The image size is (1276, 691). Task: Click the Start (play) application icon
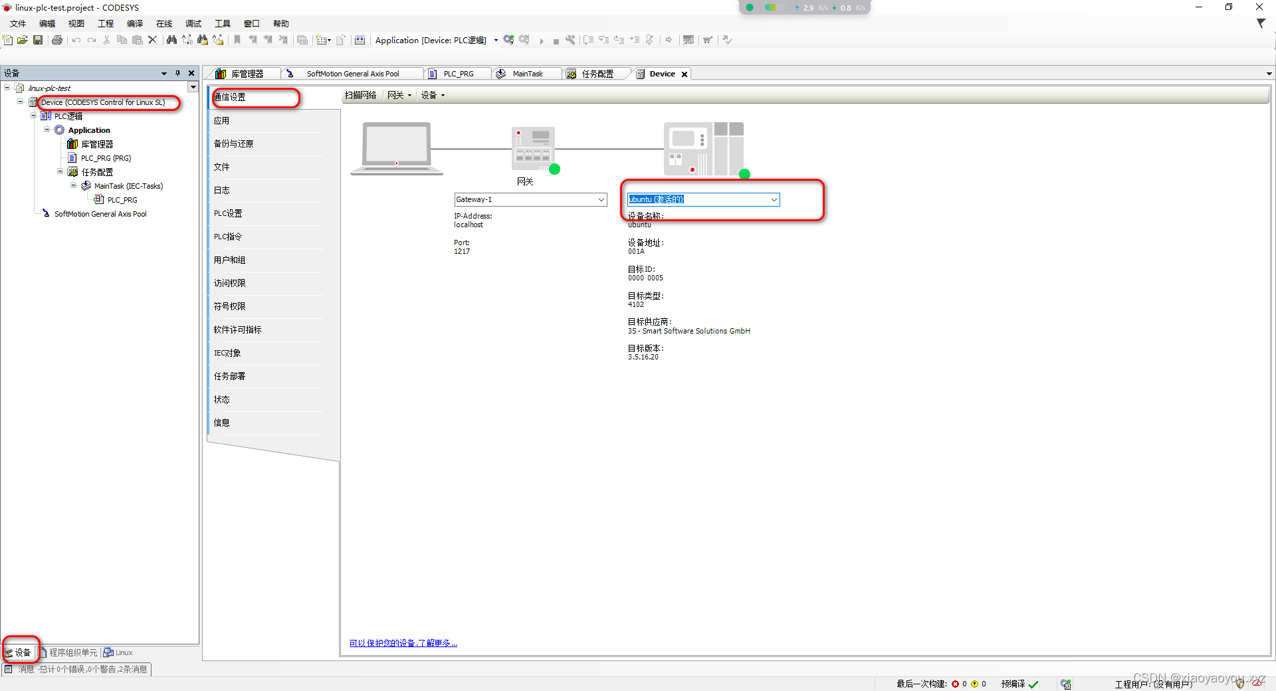542,41
